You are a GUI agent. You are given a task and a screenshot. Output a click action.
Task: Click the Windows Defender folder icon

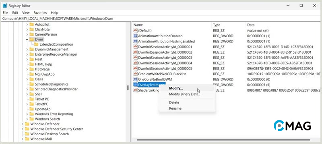tap(27, 124)
